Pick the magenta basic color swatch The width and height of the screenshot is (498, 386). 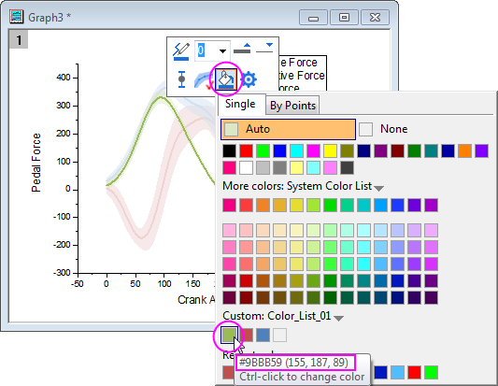click(x=314, y=150)
